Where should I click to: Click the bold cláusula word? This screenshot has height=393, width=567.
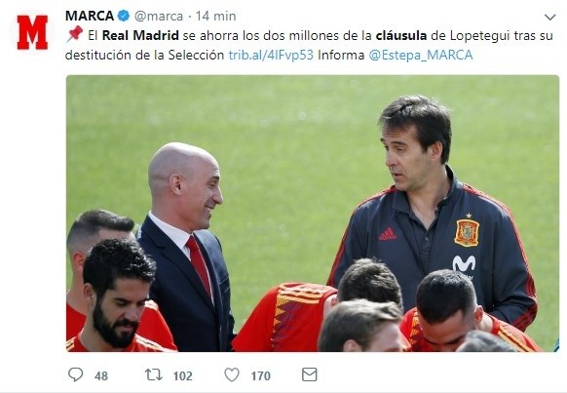[x=401, y=35]
